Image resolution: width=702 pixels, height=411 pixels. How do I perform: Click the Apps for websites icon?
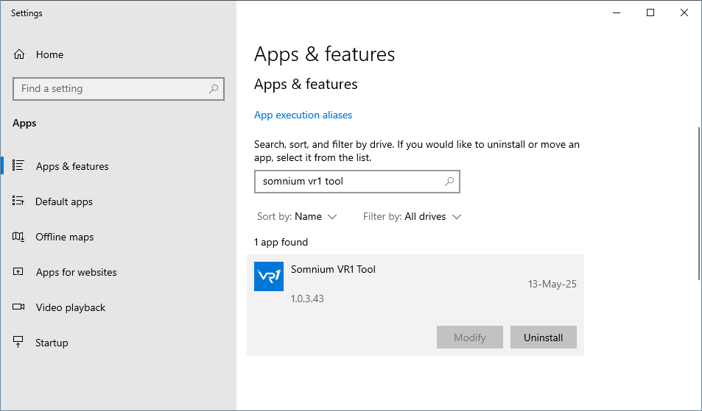[x=18, y=271]
